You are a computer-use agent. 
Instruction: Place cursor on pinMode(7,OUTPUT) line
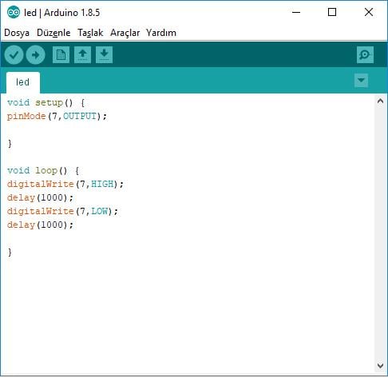(x=57, y=116)
